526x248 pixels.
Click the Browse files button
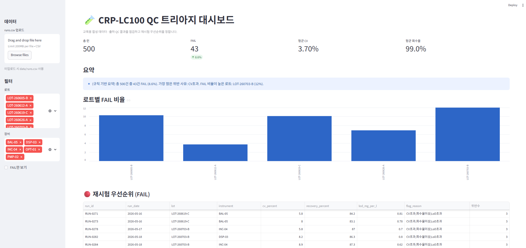point(20,55)
